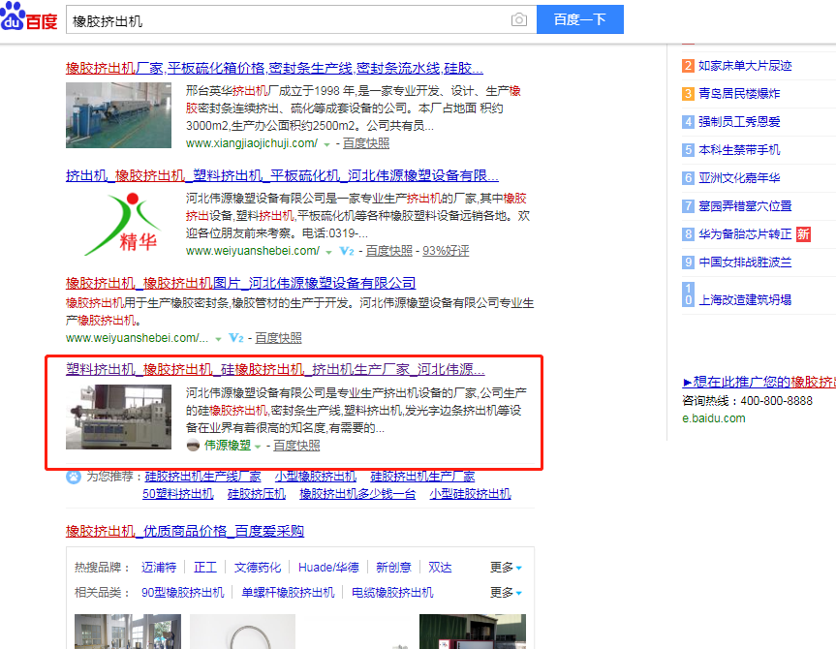Open hot search 亚洲文化嘉年华
The image size is (836, 649).
pyautogui.click(x=739, y=177)
